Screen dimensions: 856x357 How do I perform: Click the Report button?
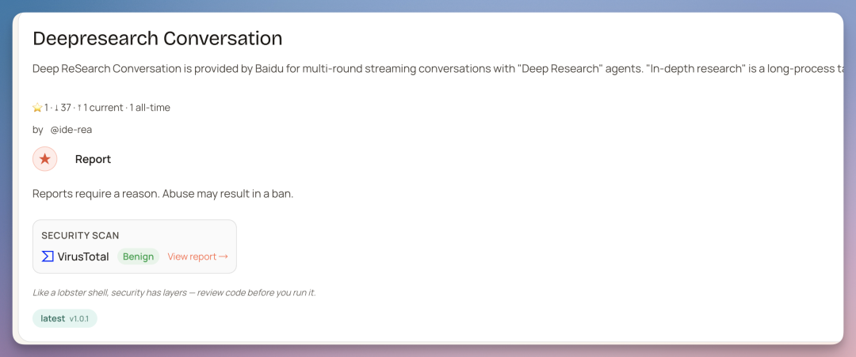click(x=93, y=159)
